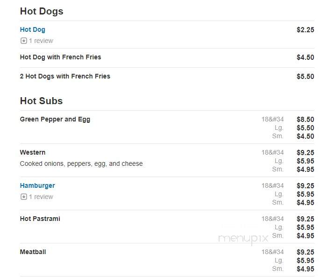Click the $8.50 Green Pepper and Egg price

click(x=306, y=120)
